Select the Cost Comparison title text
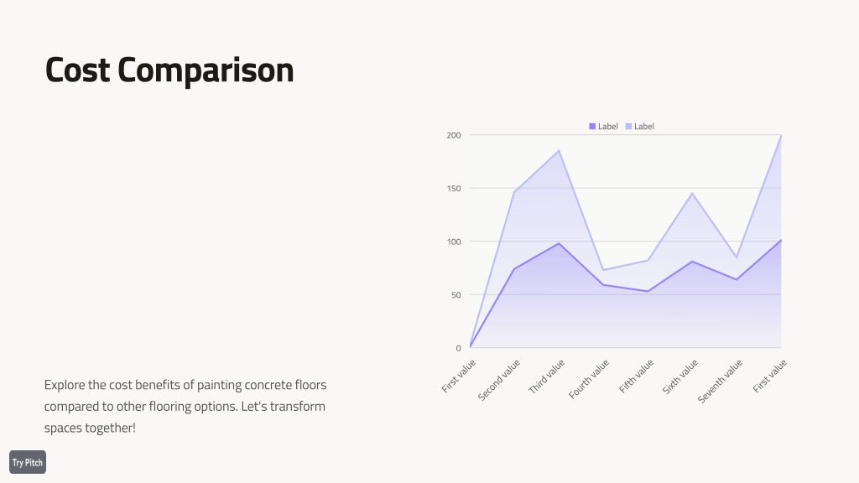Viewport: 859px width, 483px height. [x=169, y=70]
